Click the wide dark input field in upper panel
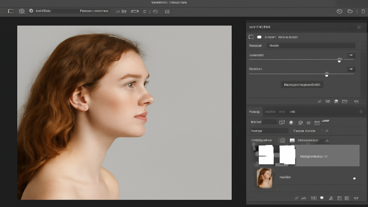The width and height of the screenshot is (368, 207). pos(310,45)
